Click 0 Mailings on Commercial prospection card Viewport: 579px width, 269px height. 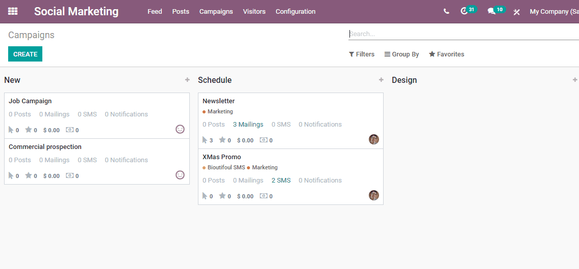click(54, 160)
